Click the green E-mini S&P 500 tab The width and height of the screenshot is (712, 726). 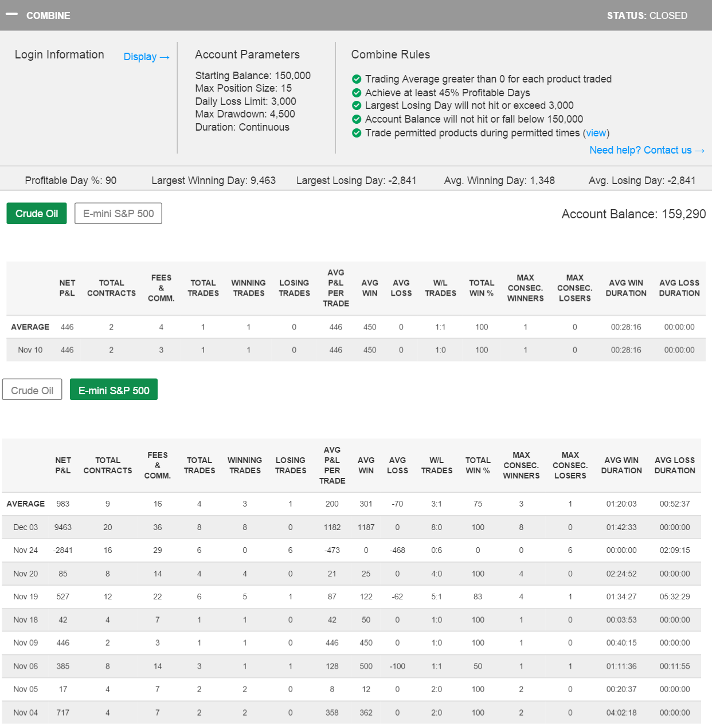click(114, 390)
